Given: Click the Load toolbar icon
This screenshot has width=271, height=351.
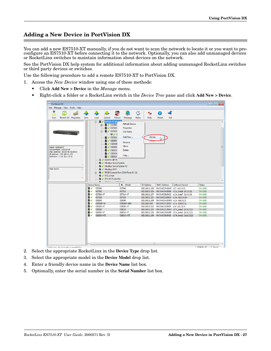Looking at the screenshot, I should click(97, 115).
